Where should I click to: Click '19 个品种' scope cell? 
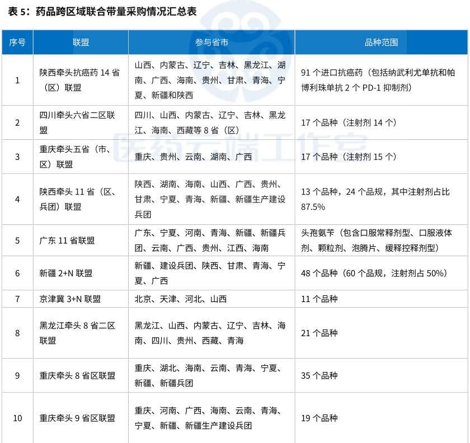pyautogui.click(x=381, y=418)
